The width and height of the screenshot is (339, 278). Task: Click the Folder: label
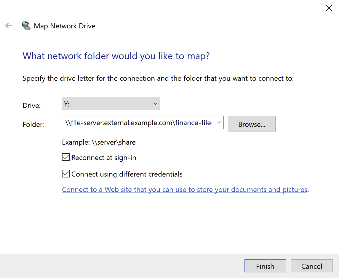point(32,124)
